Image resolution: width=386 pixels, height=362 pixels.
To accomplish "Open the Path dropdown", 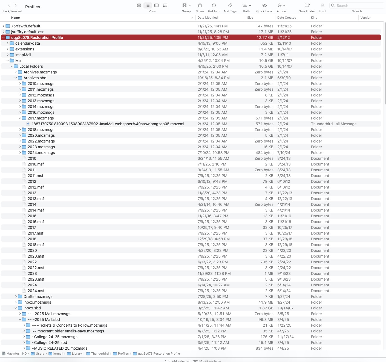I will tap(246, 5).
